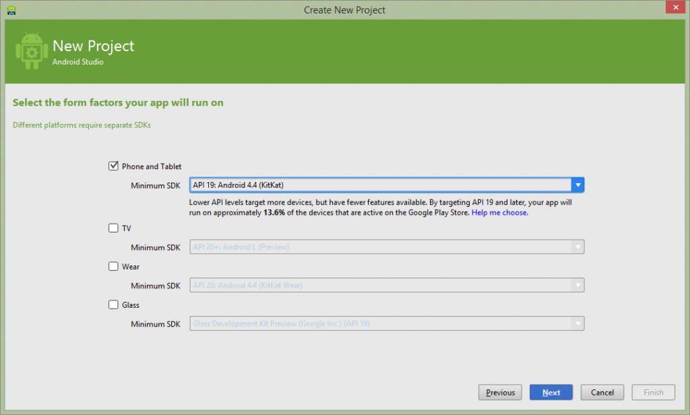
Task: Click the Select the form factors heading
Action: (118, 102)
